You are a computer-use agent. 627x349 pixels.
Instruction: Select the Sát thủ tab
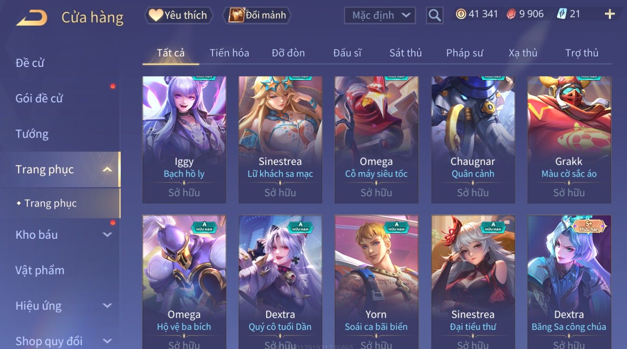[406, 53]
